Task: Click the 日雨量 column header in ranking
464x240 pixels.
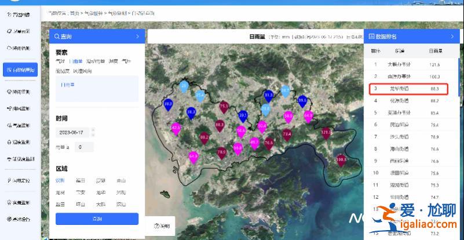Action: 435,51
